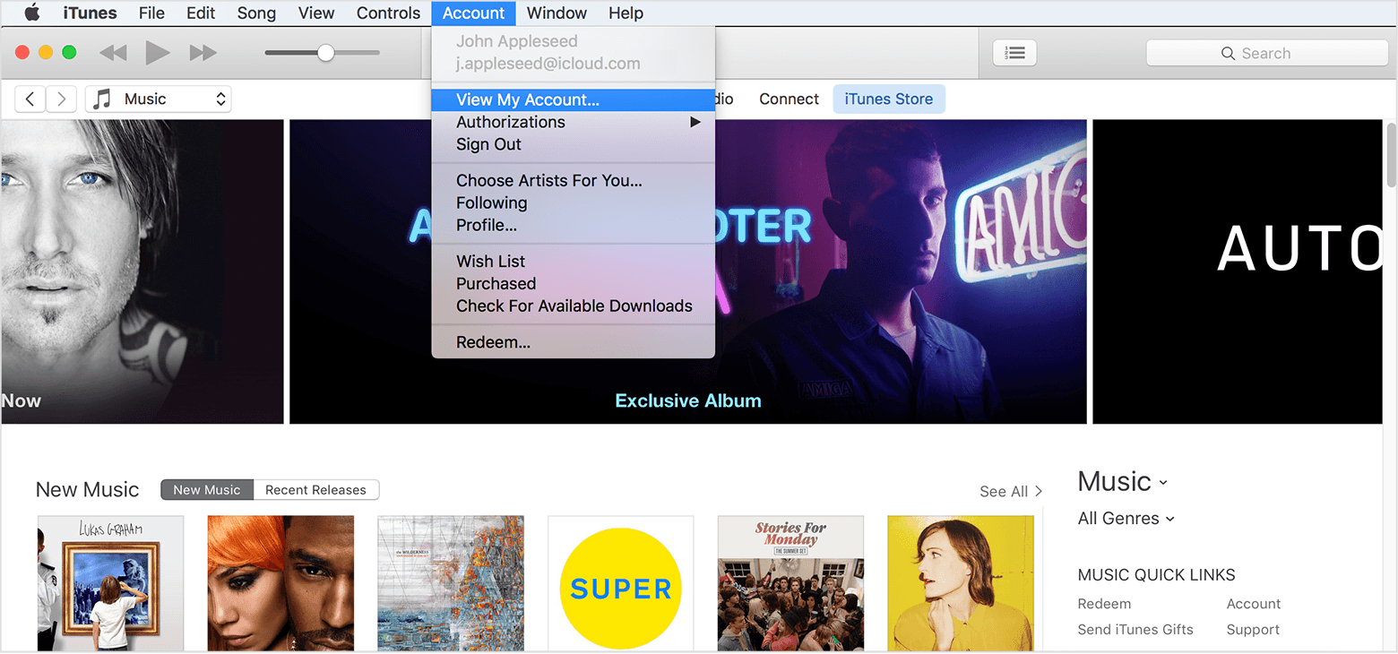Adjust the volume slider knob

[x=326, y=53]
